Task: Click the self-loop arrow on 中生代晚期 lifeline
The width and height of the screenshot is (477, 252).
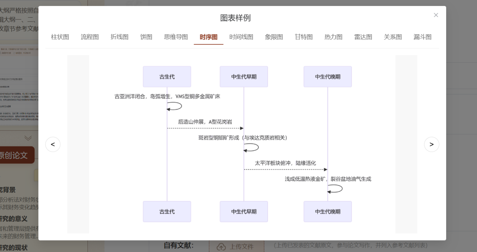Action: click(x=335, y=189)
